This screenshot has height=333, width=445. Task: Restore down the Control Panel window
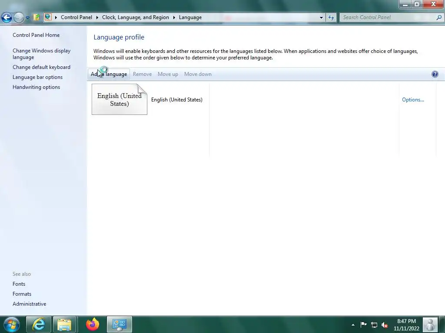(417, 4)
